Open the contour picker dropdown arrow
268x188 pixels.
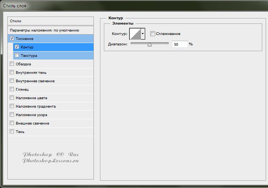(x=143, y=34)
